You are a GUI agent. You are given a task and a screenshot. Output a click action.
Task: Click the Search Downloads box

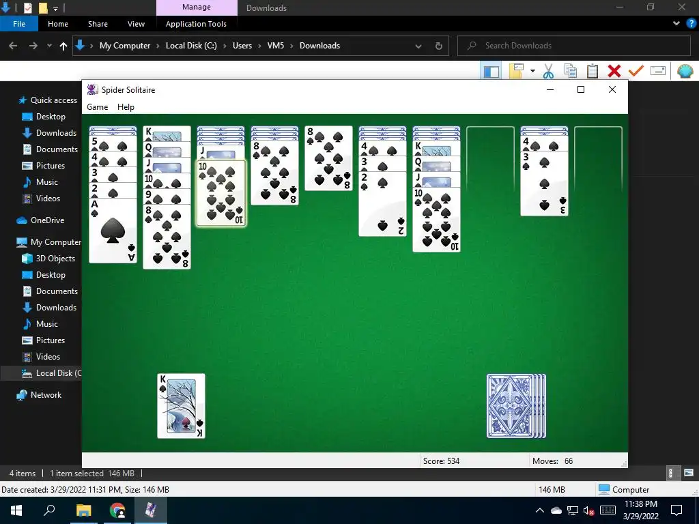click(573, 46)
